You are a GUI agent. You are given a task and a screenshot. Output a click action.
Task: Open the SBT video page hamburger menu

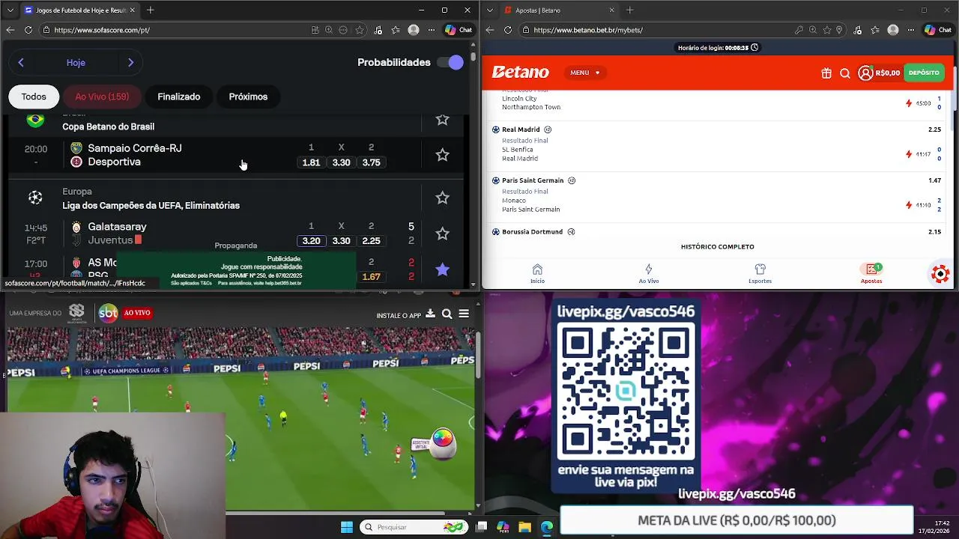[x=464, y=314]
